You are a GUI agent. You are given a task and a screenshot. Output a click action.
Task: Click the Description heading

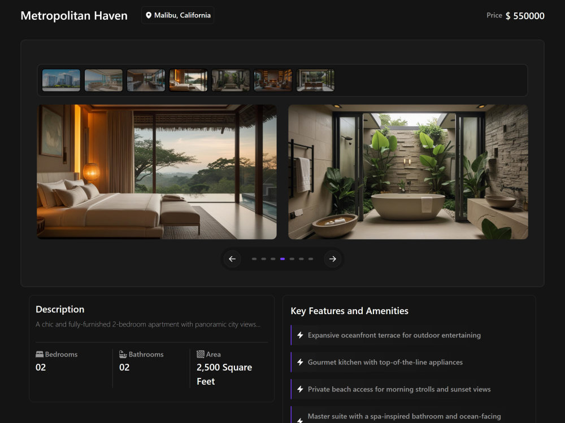tap(60, 309)
